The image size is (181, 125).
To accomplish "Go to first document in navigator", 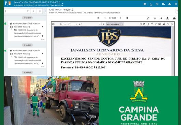I will tap(98, 18).
